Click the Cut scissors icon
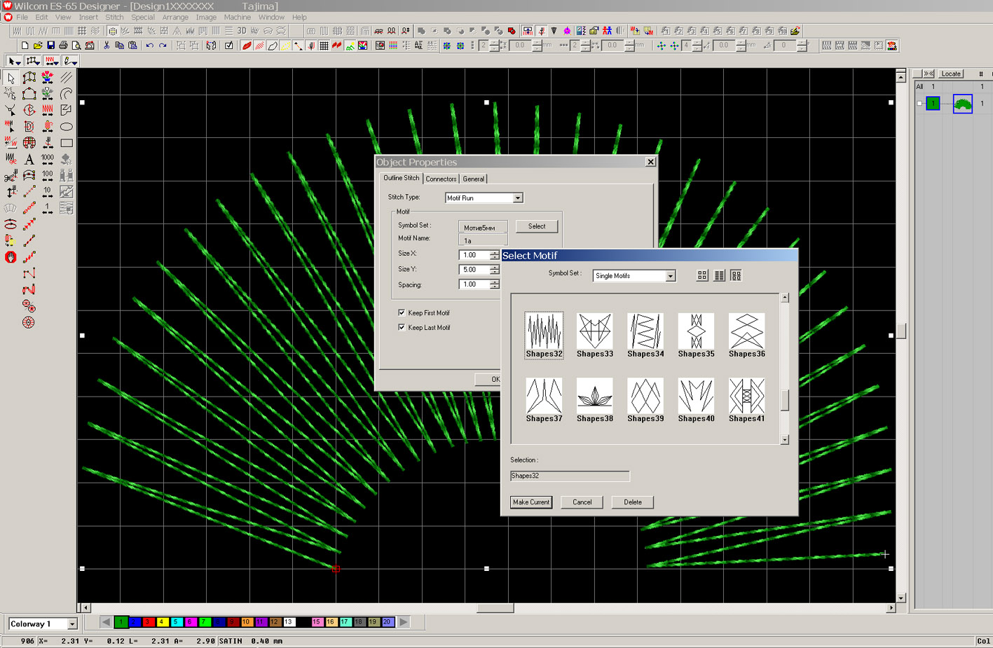The width and height of the screenshot is (993, 648). (x=107, y=46)
